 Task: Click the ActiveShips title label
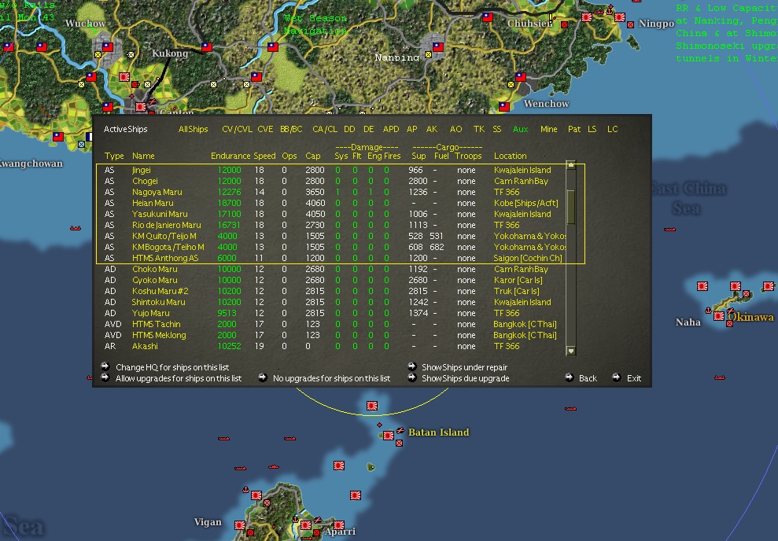click(x=126, y=129)
